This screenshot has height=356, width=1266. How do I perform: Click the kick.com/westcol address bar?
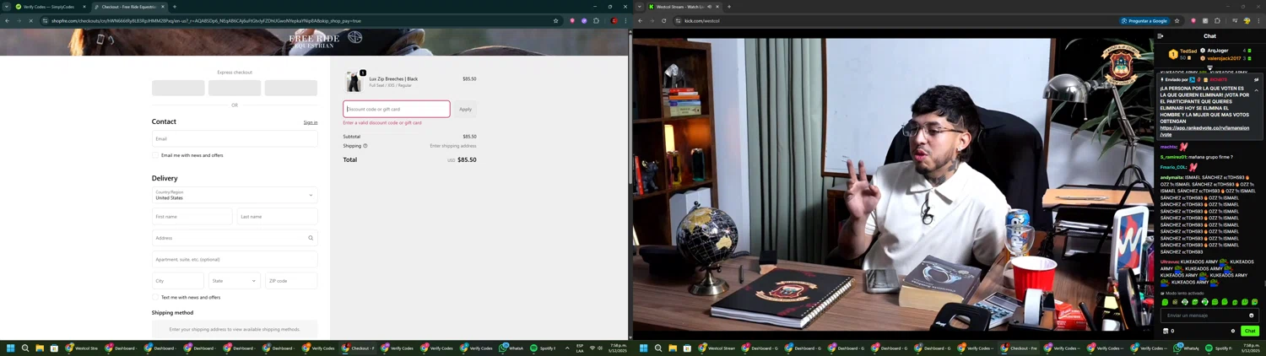895,20
